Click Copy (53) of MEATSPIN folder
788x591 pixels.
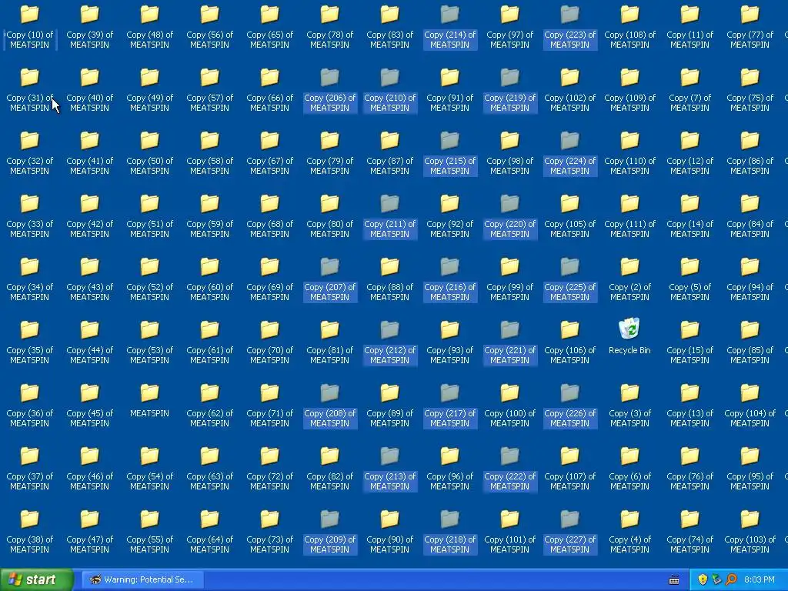pyautogui.click(x=149, y=342)
